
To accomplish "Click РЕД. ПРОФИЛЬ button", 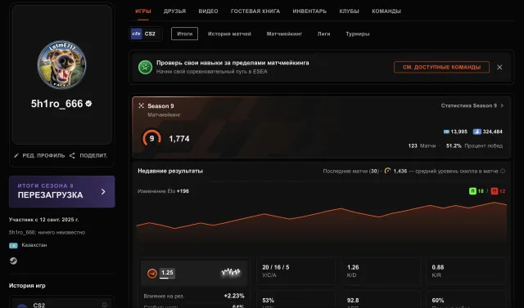I will coord(39,156).
